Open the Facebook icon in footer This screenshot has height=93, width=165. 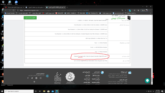28,78
